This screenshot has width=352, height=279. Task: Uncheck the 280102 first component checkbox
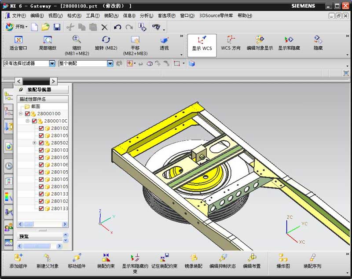[41, 128]
